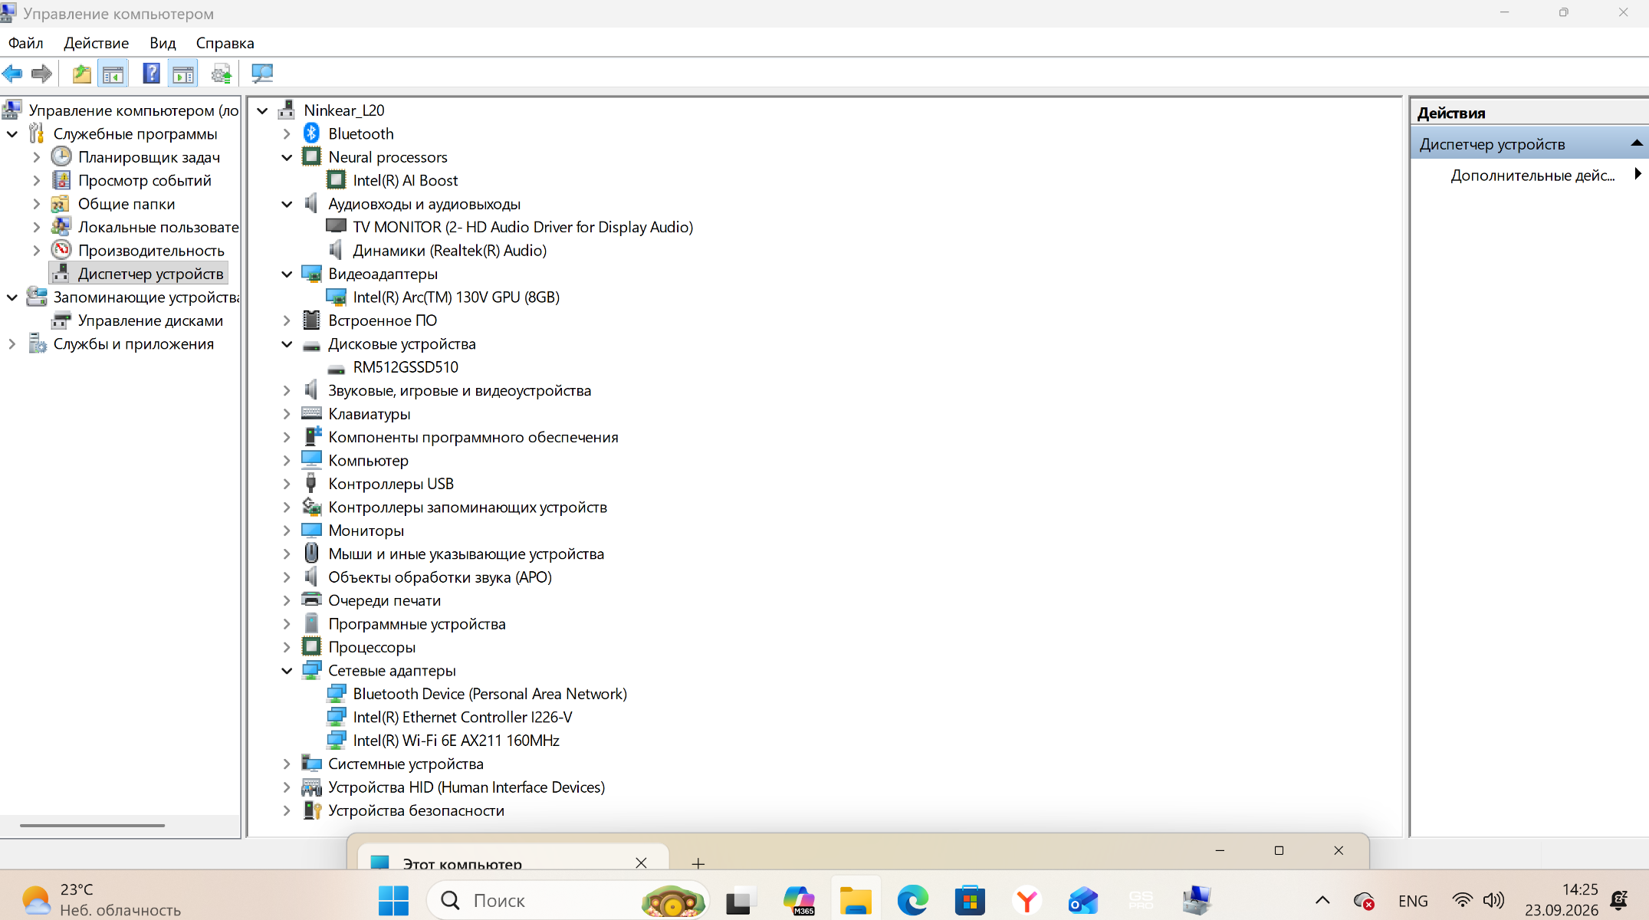Add a new tab in Этот компьютер window

(x=698, y=864)
